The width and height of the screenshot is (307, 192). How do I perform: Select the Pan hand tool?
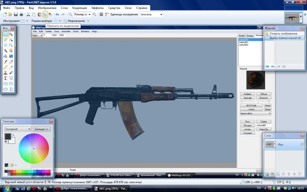(x=11, y=50)
